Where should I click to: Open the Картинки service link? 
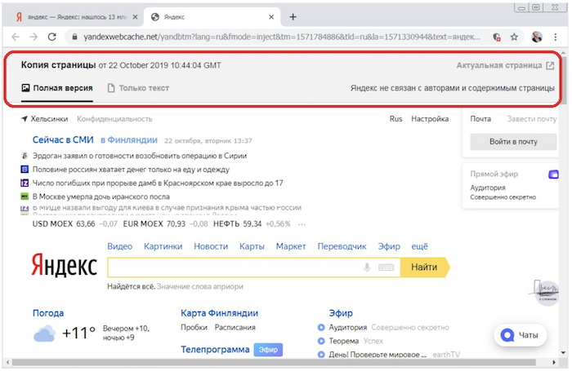[x=163, y=246]
